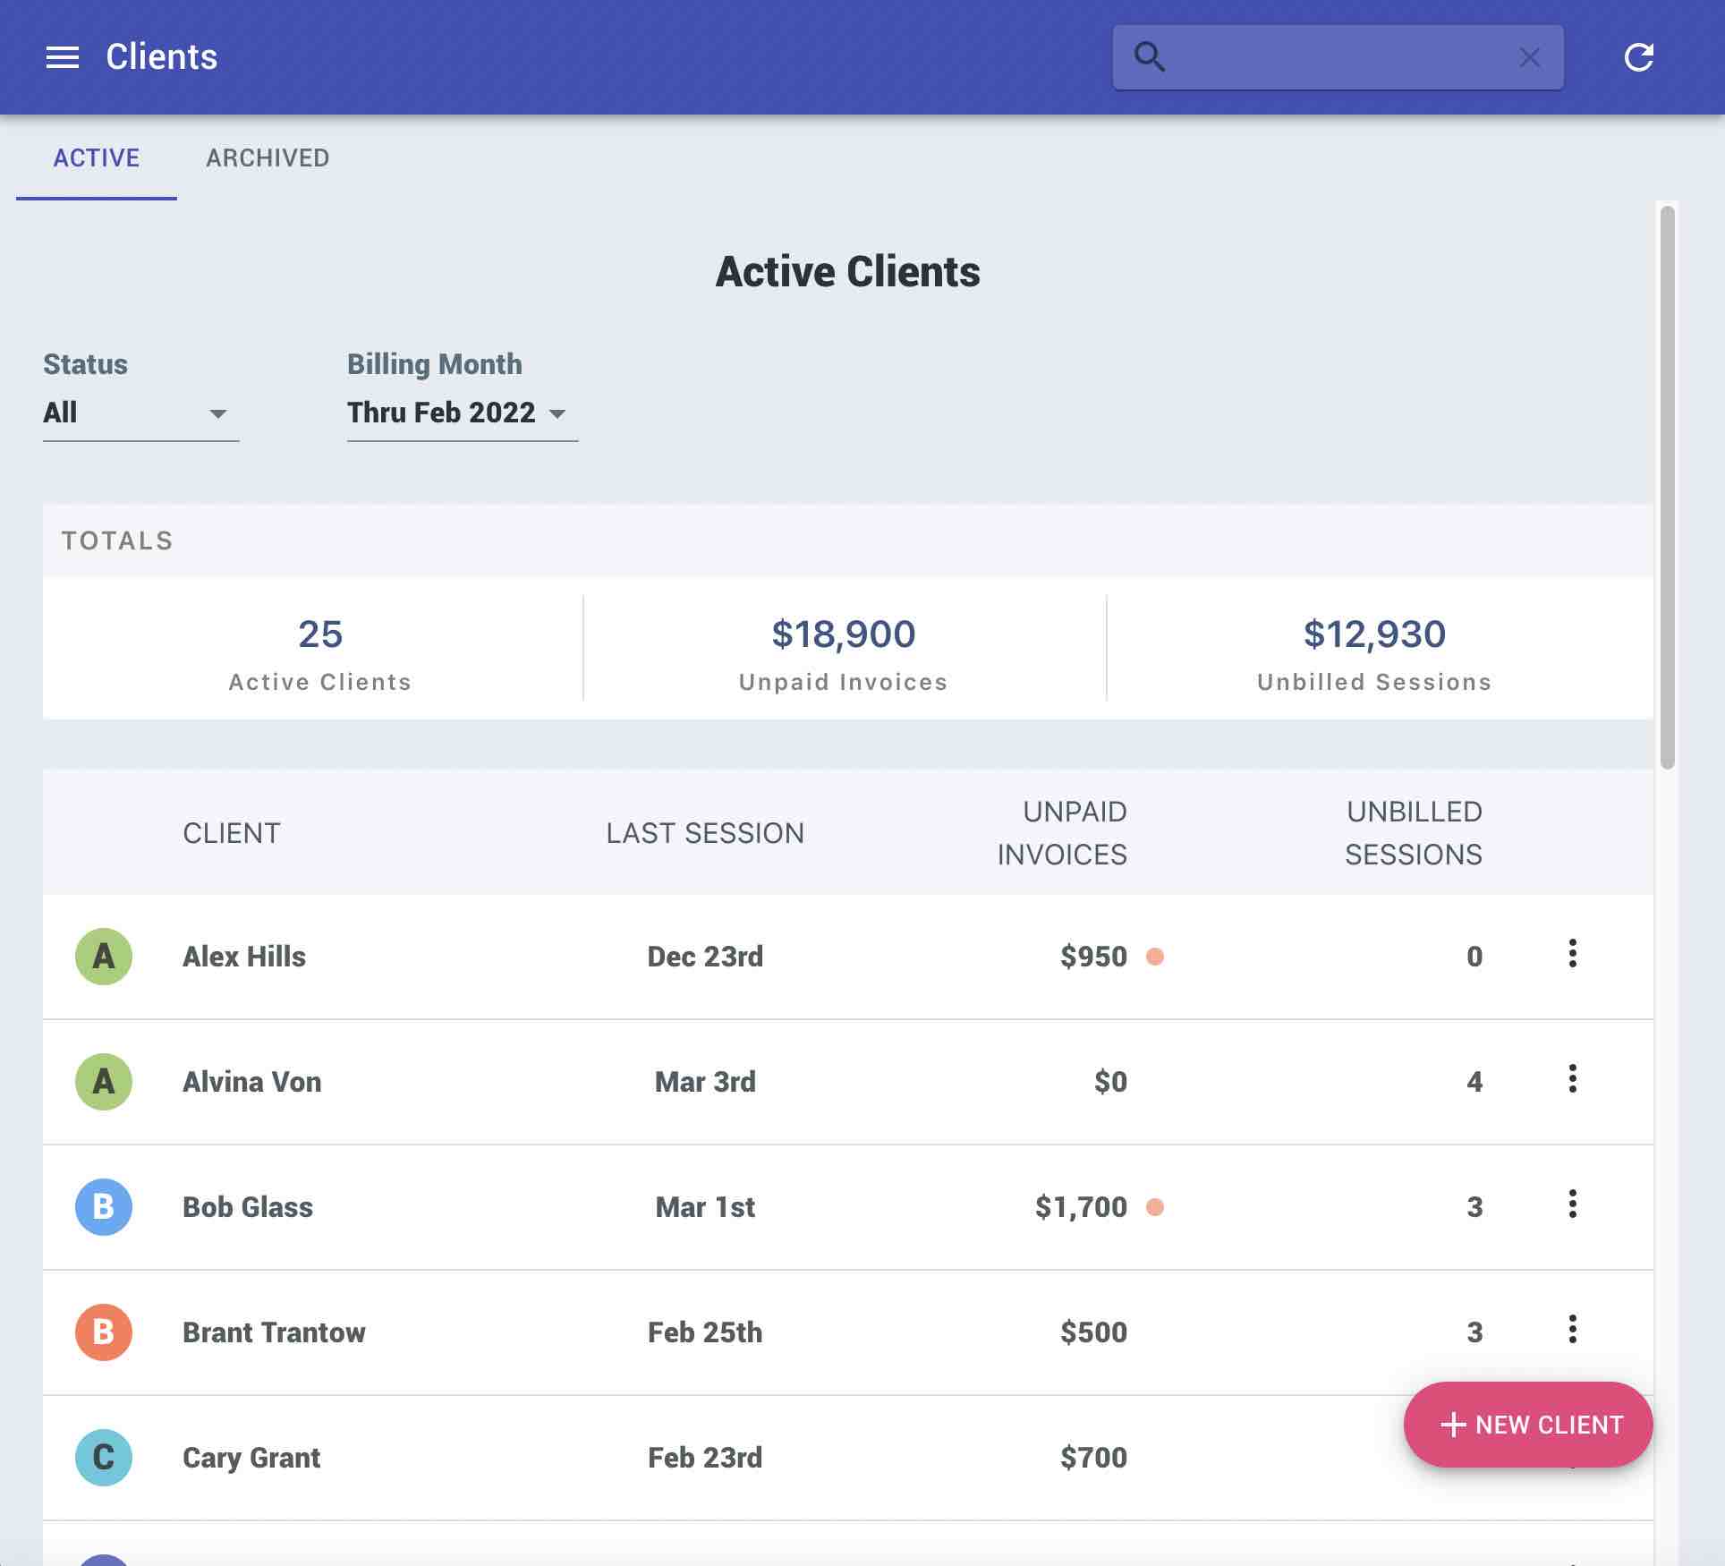Switch to the ARCHIVED tab
The height and width of the screenshot is (1566, 1725).
click(268, 157)
